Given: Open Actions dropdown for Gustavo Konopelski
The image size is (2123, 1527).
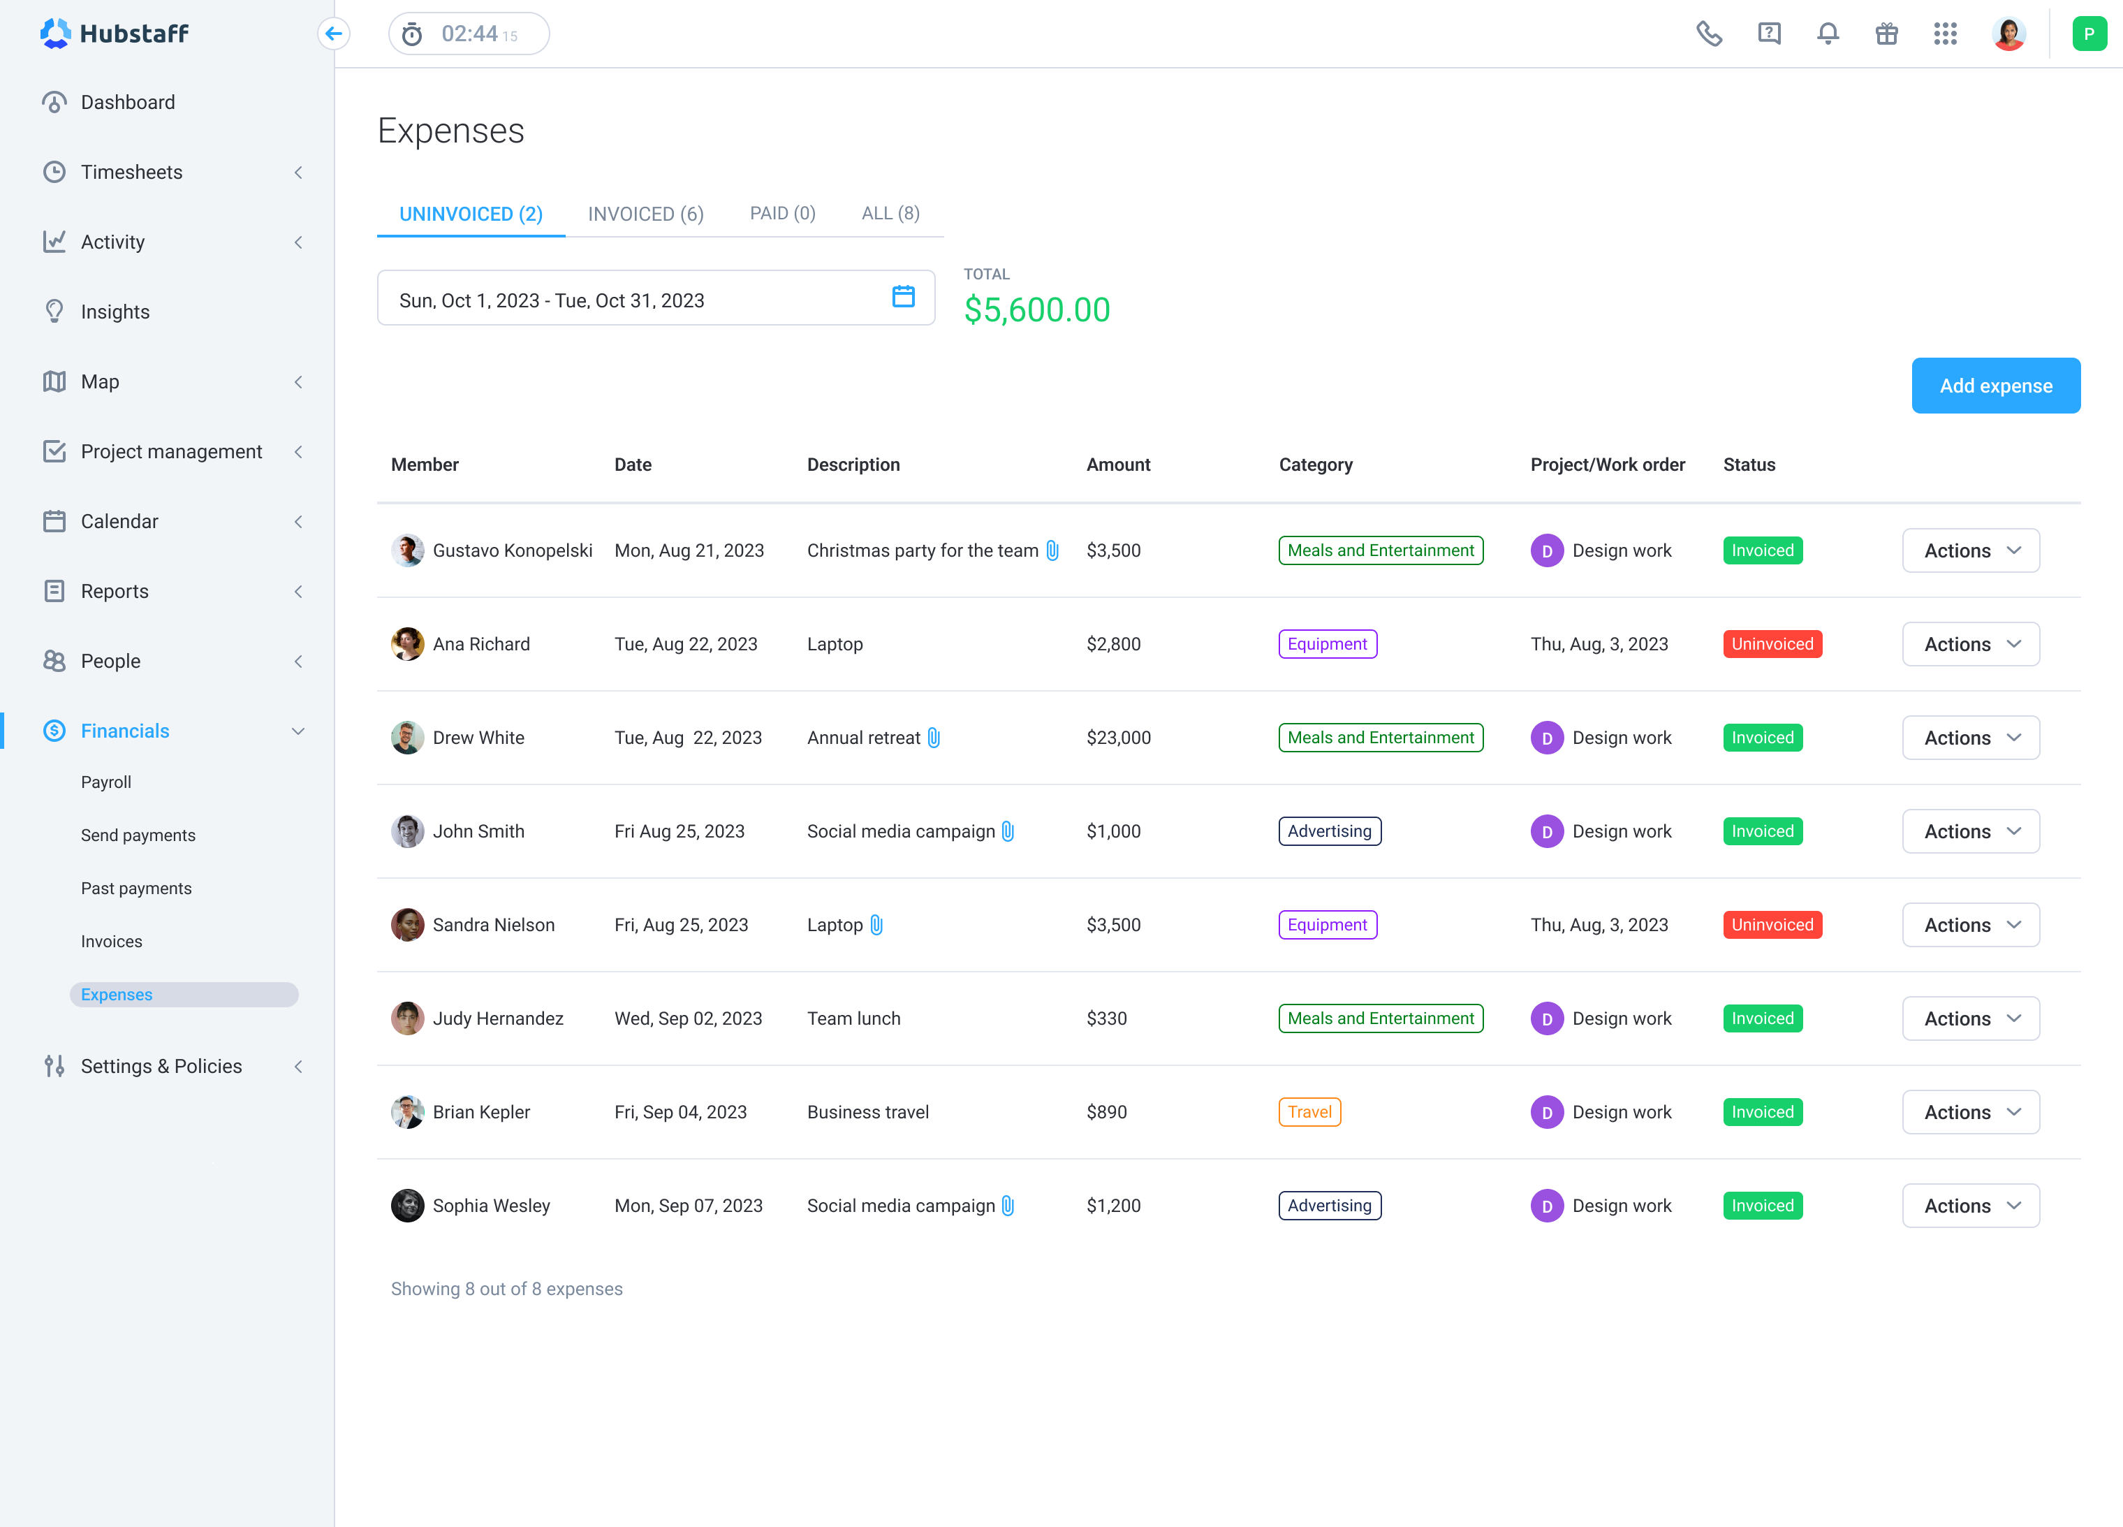Looking at the screenshot, I should point(1969,550).
